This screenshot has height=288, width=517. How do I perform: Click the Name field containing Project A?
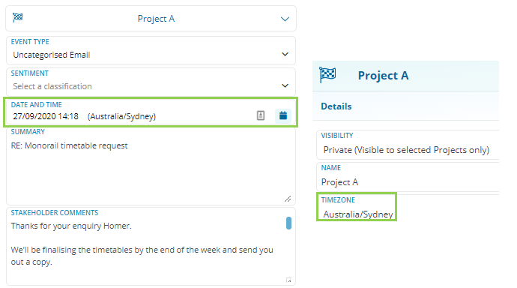coord(408,177)
